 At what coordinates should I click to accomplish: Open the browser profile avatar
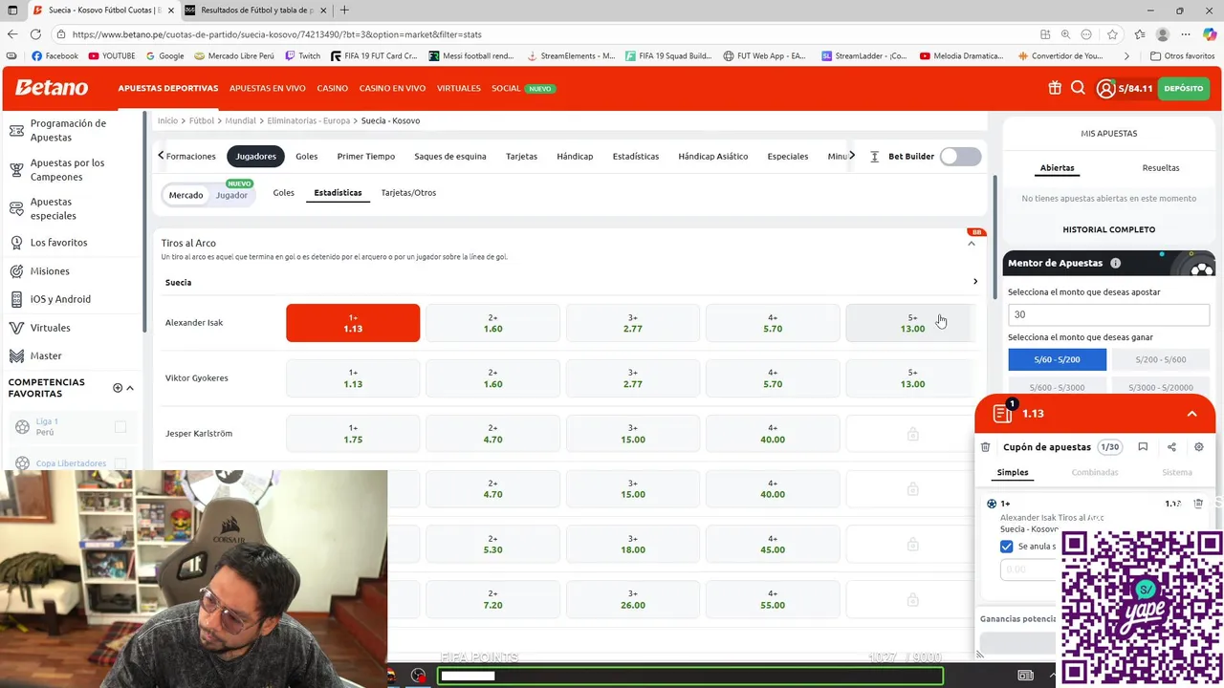[1163, 34]
